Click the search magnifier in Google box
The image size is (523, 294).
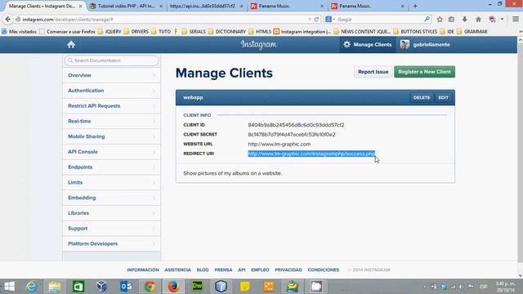[x=427, y=20]
